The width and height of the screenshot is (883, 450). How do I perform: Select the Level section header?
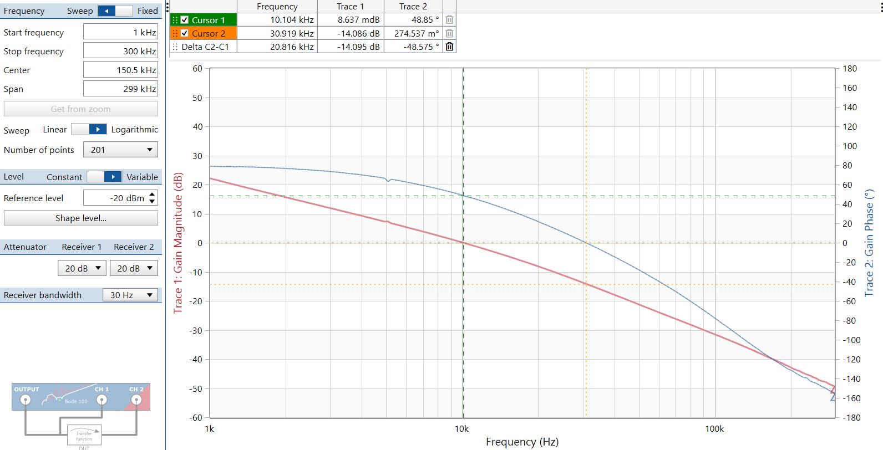(x=14, y=177)
